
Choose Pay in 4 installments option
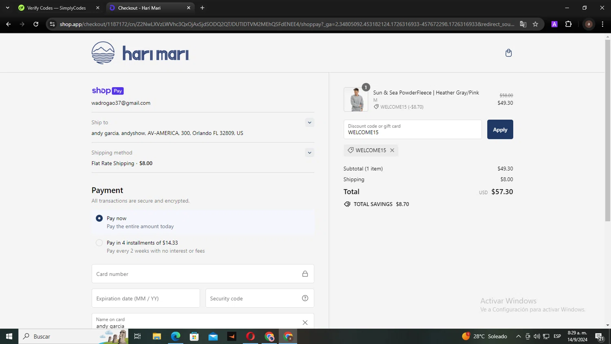[x=99, y=243]
